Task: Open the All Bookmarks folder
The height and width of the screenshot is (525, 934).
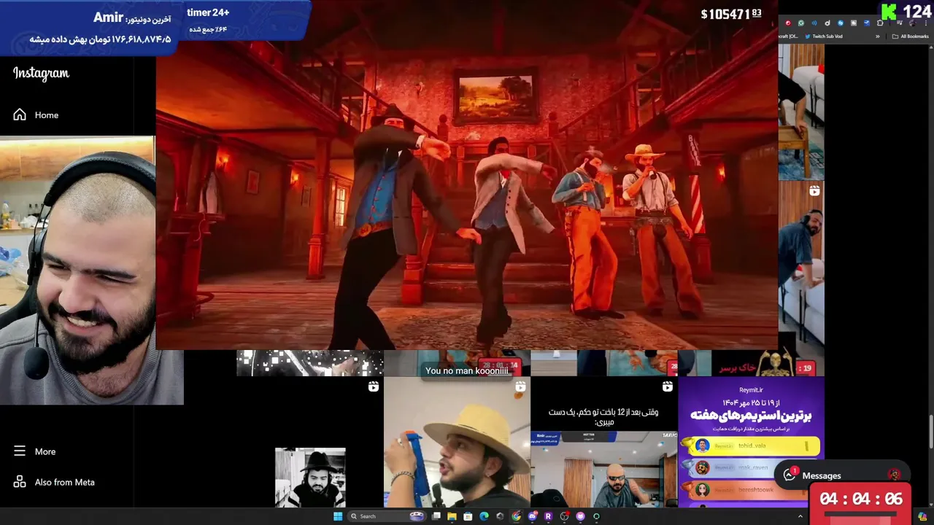Action: [910, 36]
